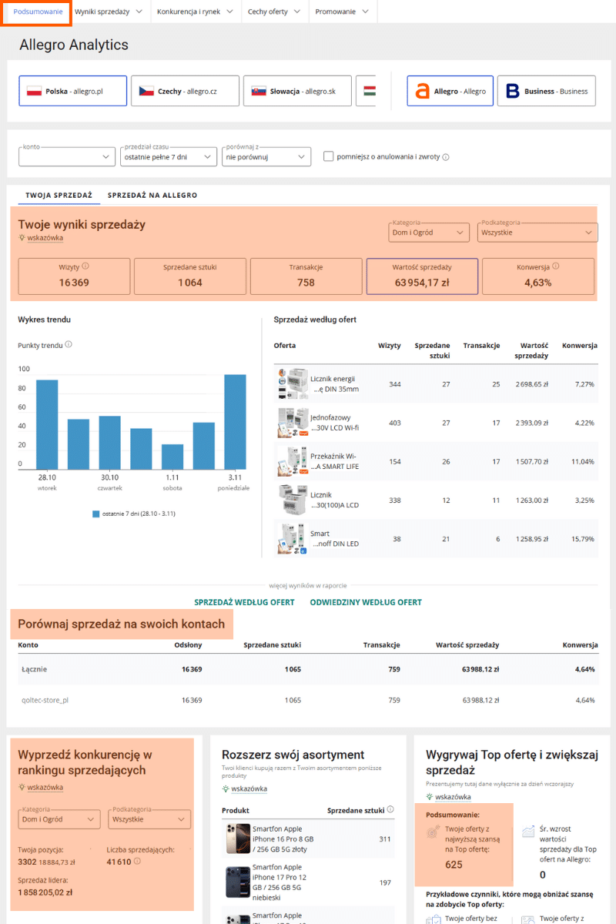This screenshot has width=616, height=924.
Task: Select Czechy allegro.cz marketplace
Action: 185,91
